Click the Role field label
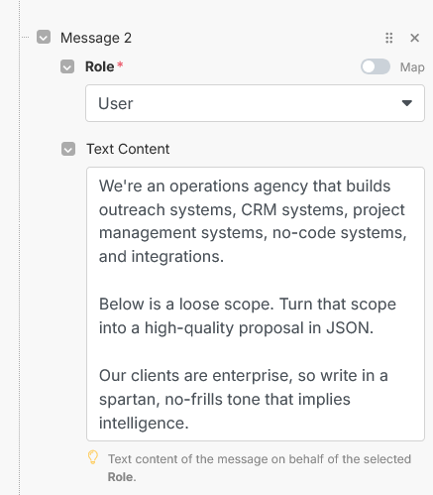Viewport: 433px width, 495px height. pyautogui.click(x=100, y=66)
